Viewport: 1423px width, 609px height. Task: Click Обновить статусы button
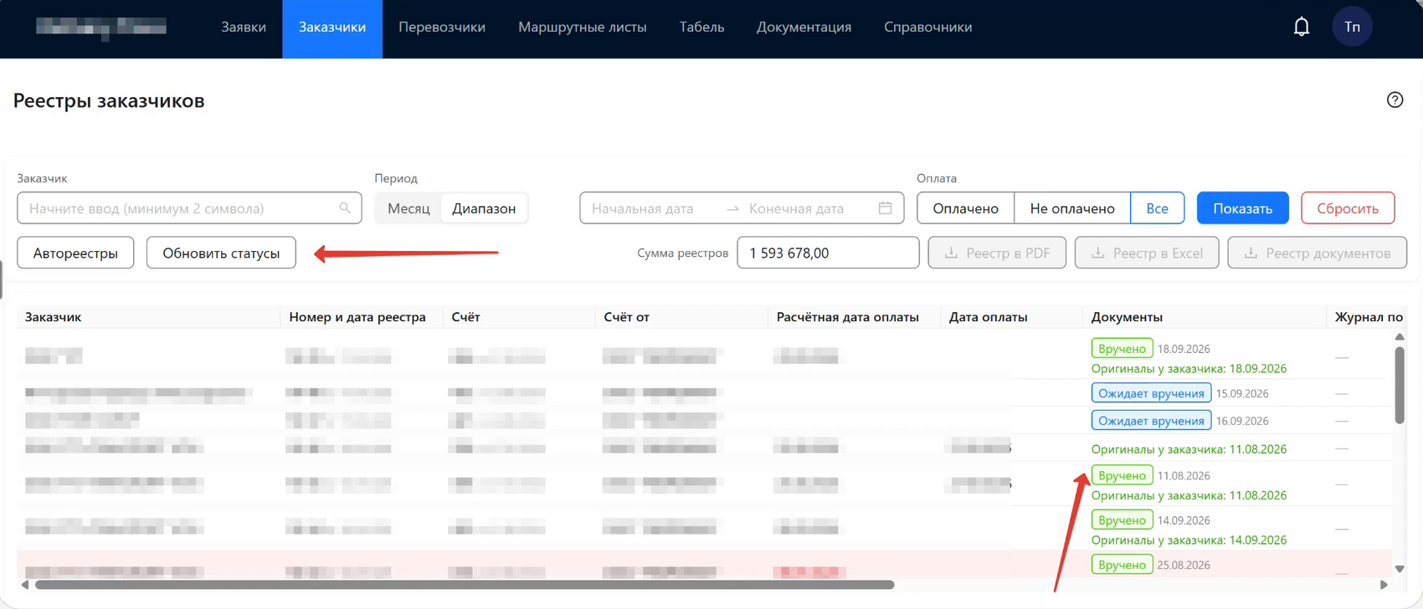(221, 253)
